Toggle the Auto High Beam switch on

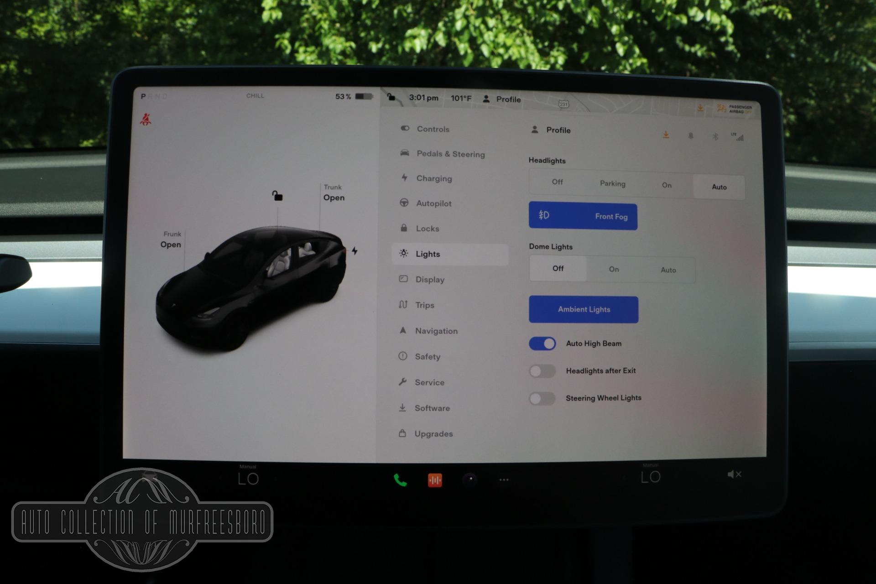point(543,344)
